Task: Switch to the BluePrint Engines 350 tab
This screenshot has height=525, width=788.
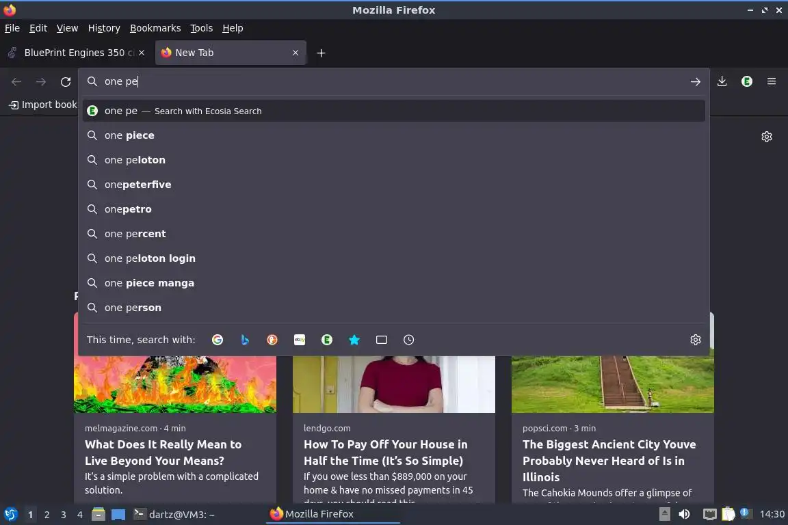Action: tap(77, 53)
